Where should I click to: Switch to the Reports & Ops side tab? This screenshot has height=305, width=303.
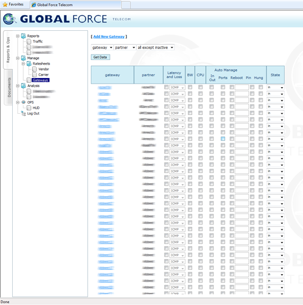click(x=8, y=50)
